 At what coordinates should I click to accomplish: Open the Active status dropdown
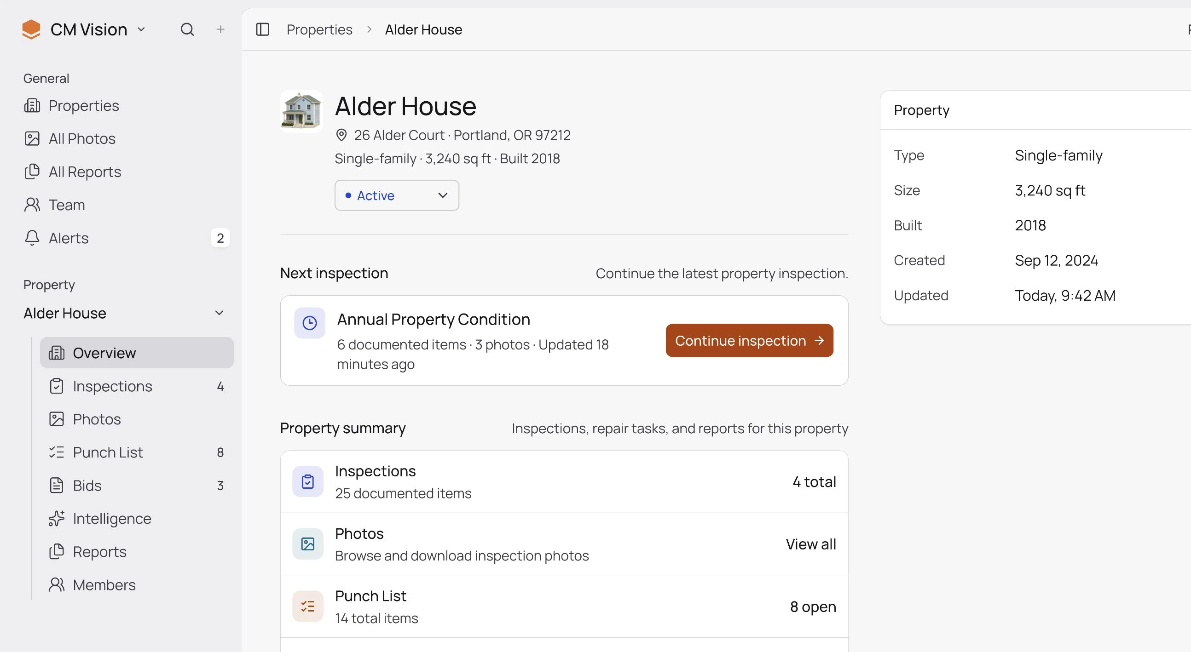pyautogui.click(x=397, y=195)
